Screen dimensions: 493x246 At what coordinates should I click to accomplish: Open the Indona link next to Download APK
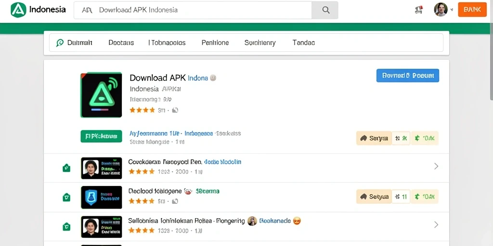(198, 78)
